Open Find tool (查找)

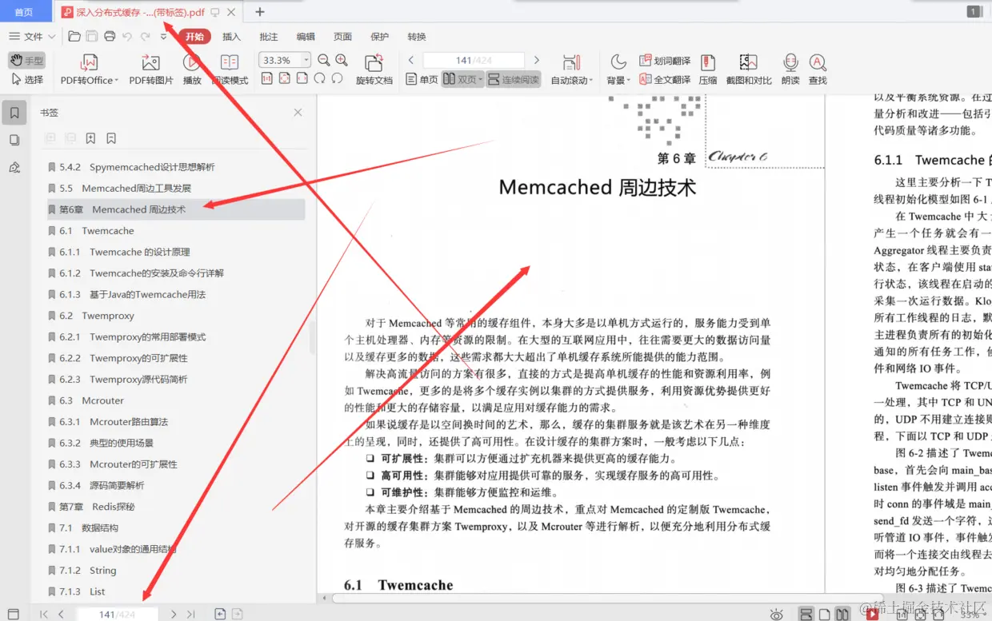(x=818, y=70)
